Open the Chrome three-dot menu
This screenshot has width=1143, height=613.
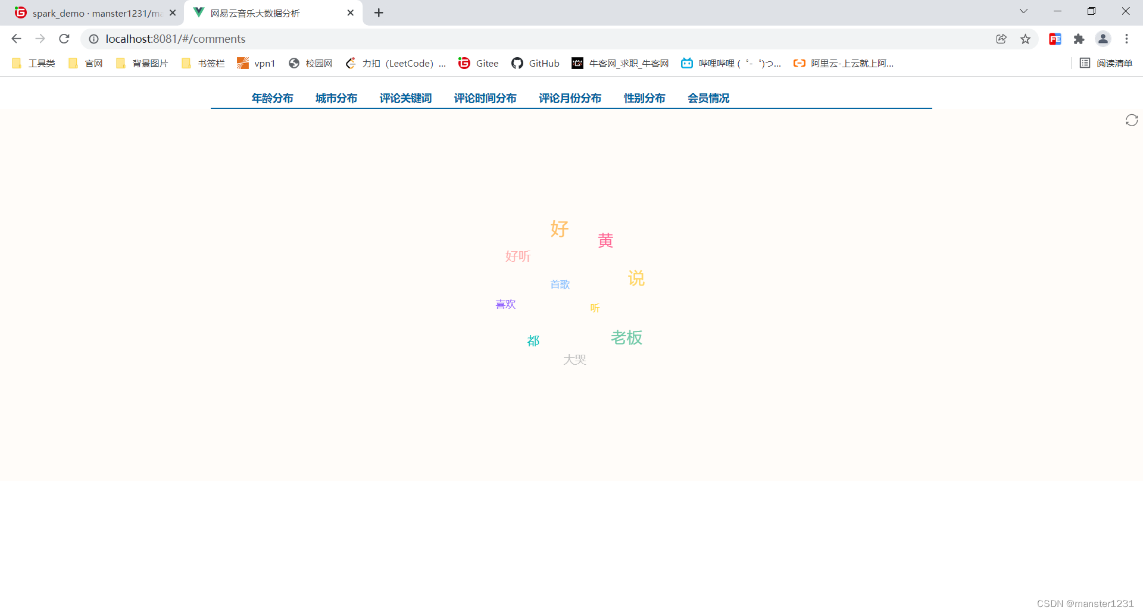click(x=1126, y=39)
